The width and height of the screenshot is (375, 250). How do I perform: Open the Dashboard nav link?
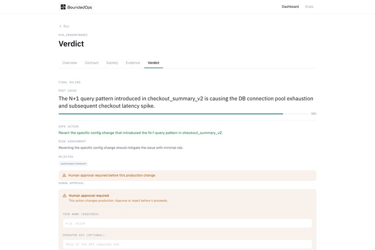290,7
